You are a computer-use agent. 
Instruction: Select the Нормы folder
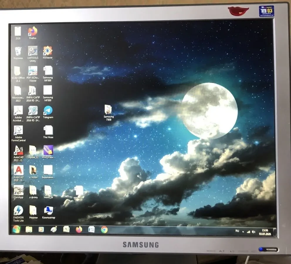coord(33,212)
